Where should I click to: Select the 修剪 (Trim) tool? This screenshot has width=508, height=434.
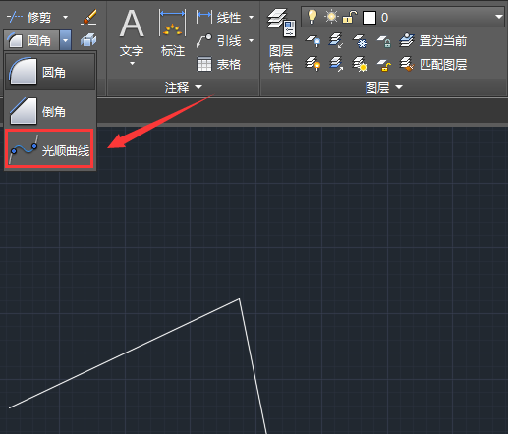[28, 17]
